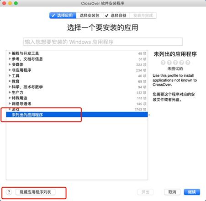
Task: Click the 1743 项 count for 游戏
Action: click(141, 109)
